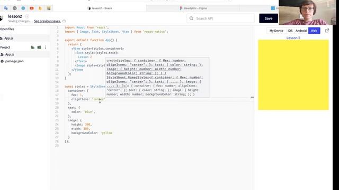Click the width: 300 code line
339x190 pixels.
(x=81, y=129)
